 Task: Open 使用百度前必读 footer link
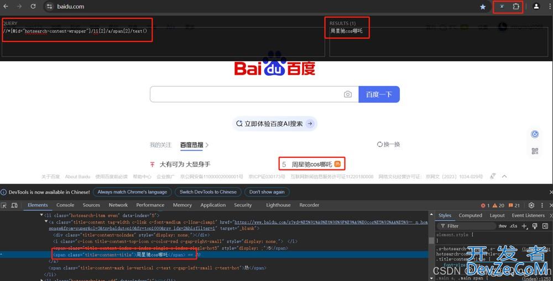pos(112,177)
